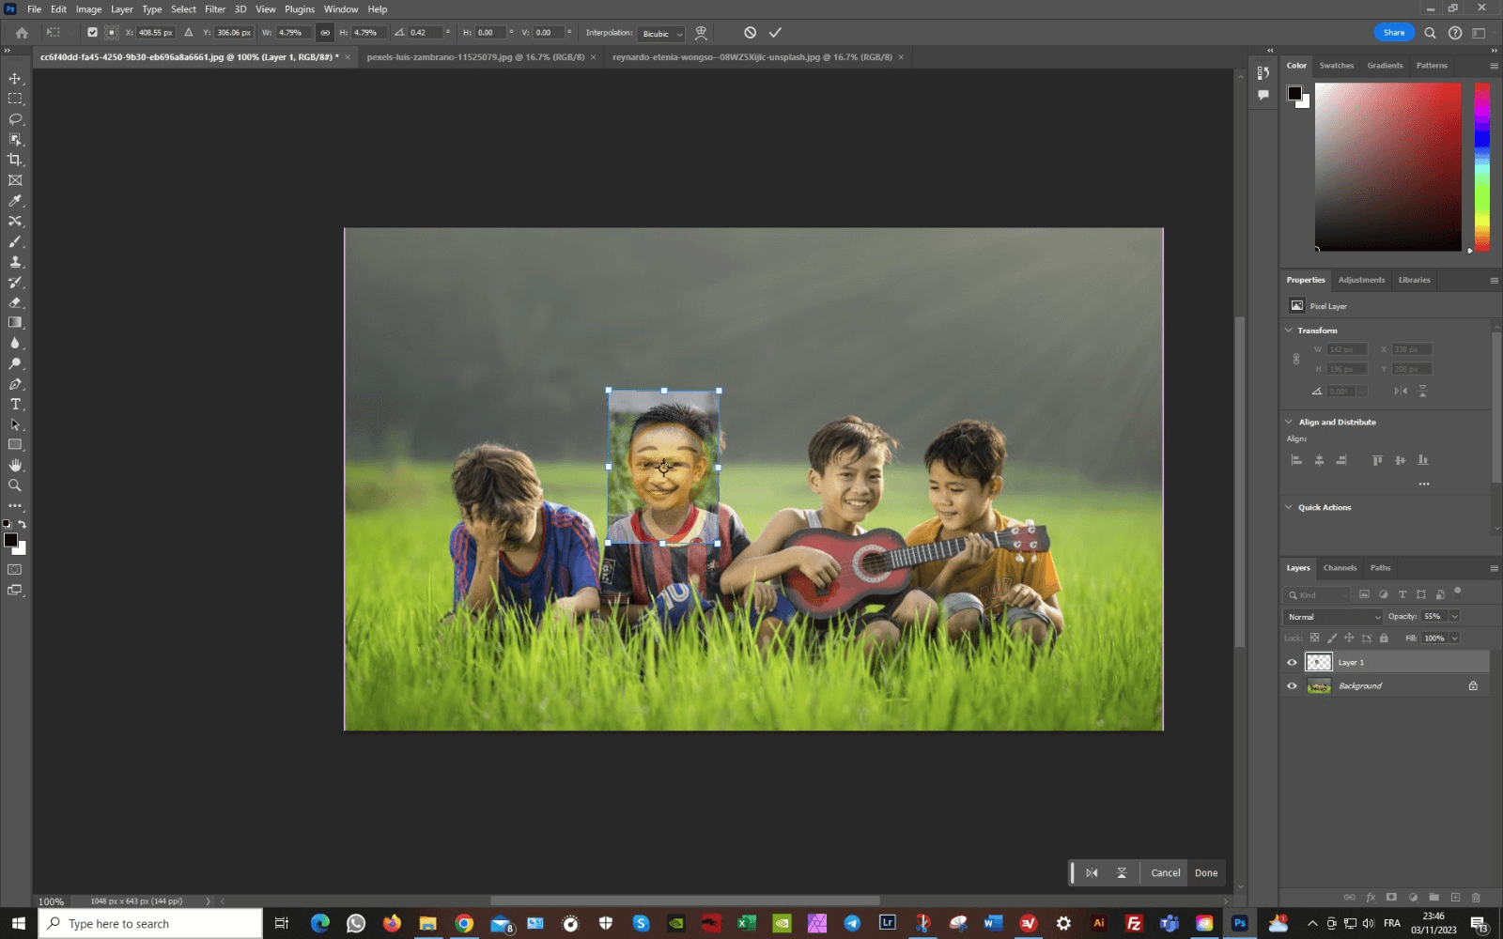Commit transform with the checkmark icon

point(775,33)
